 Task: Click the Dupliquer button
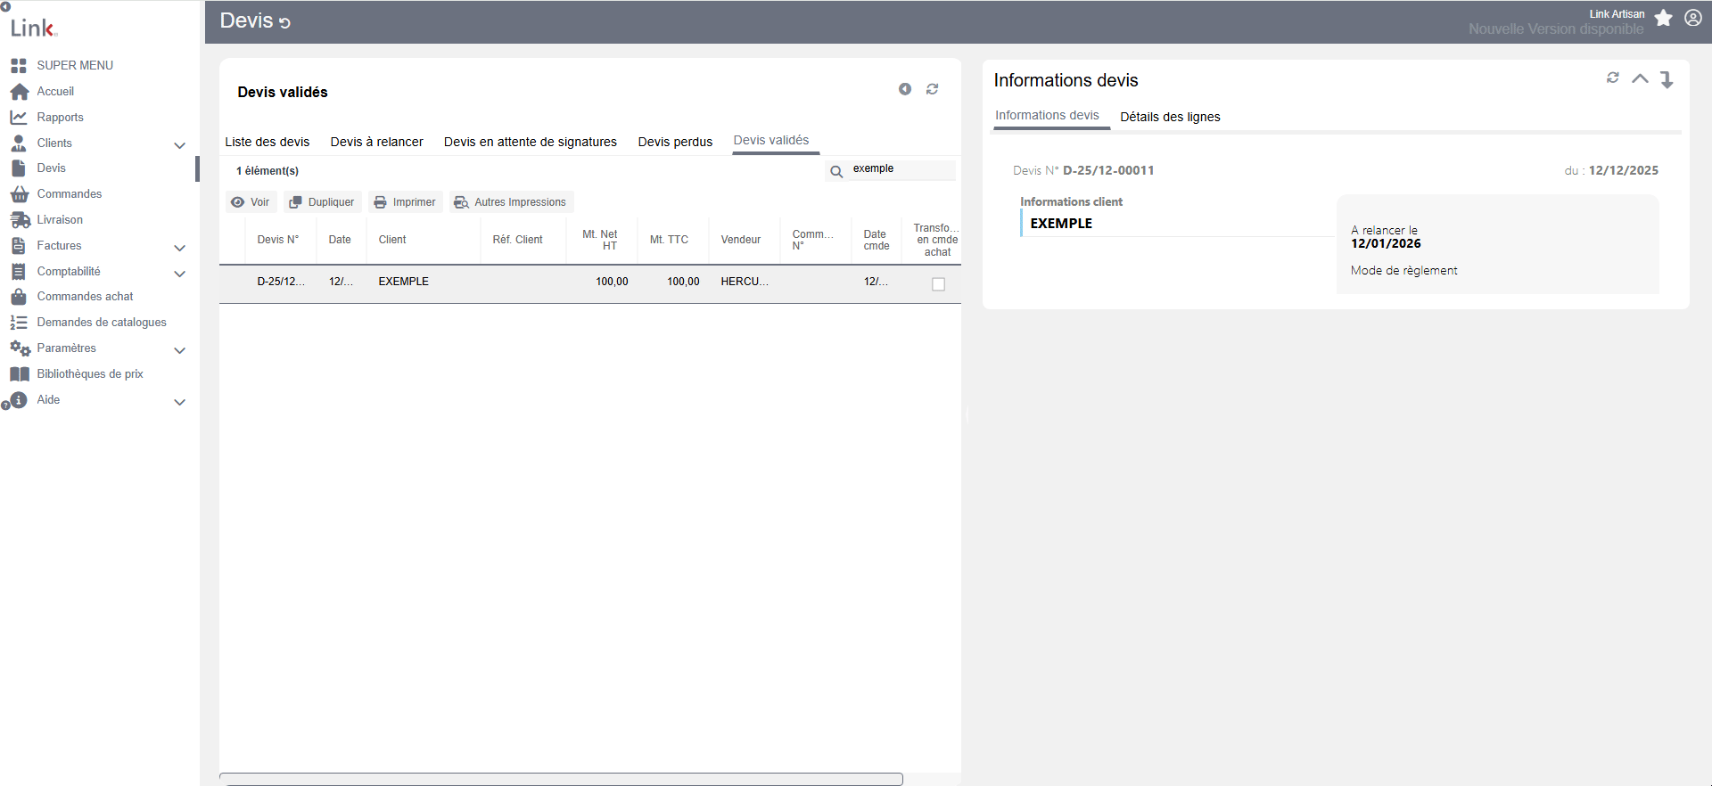pyautogui.click(x=322, y=202)
